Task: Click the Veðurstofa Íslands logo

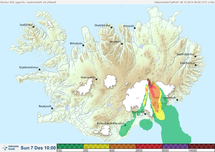Action: [x=10, y=148]
